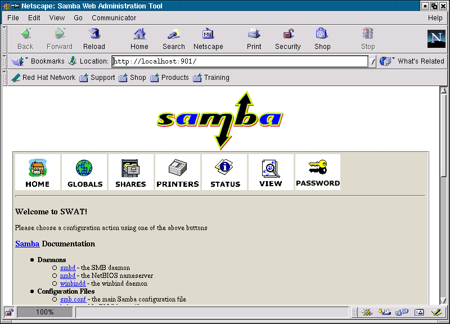This screenshot has width=450, height=324.
Task: Click the SWAT View config icon
Action: 271,173
